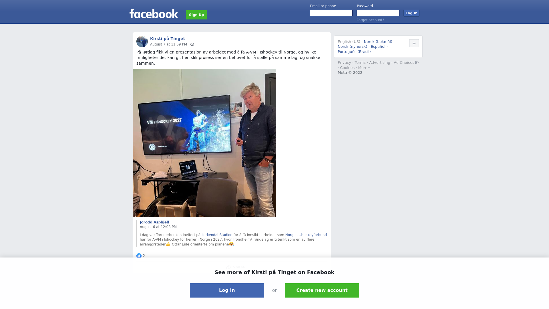Viewport: 549px width, 309px height.
Task: Click the thumbs-up like reaction icon
Action: click(139, 256)
